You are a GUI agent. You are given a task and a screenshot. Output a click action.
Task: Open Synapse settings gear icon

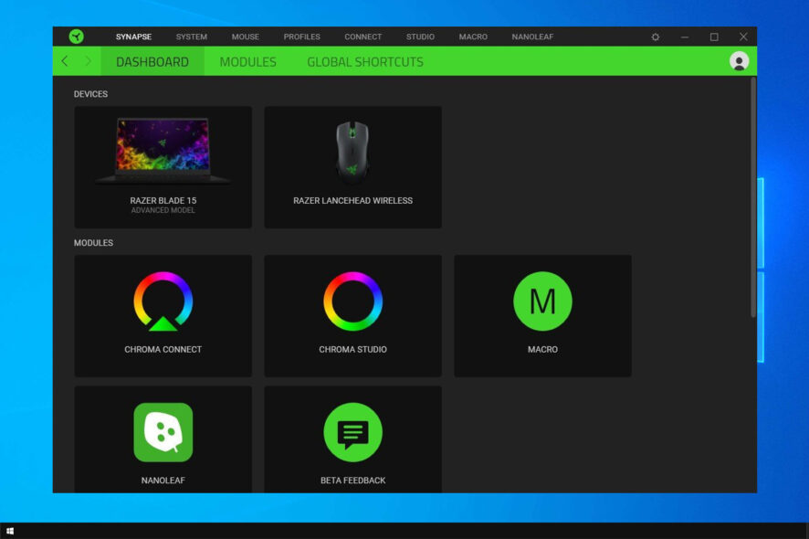tap(656, 37)
